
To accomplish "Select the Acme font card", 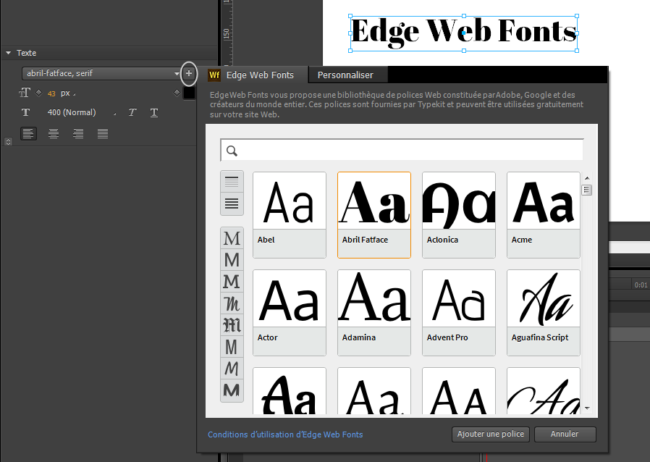I will [544, 215].
